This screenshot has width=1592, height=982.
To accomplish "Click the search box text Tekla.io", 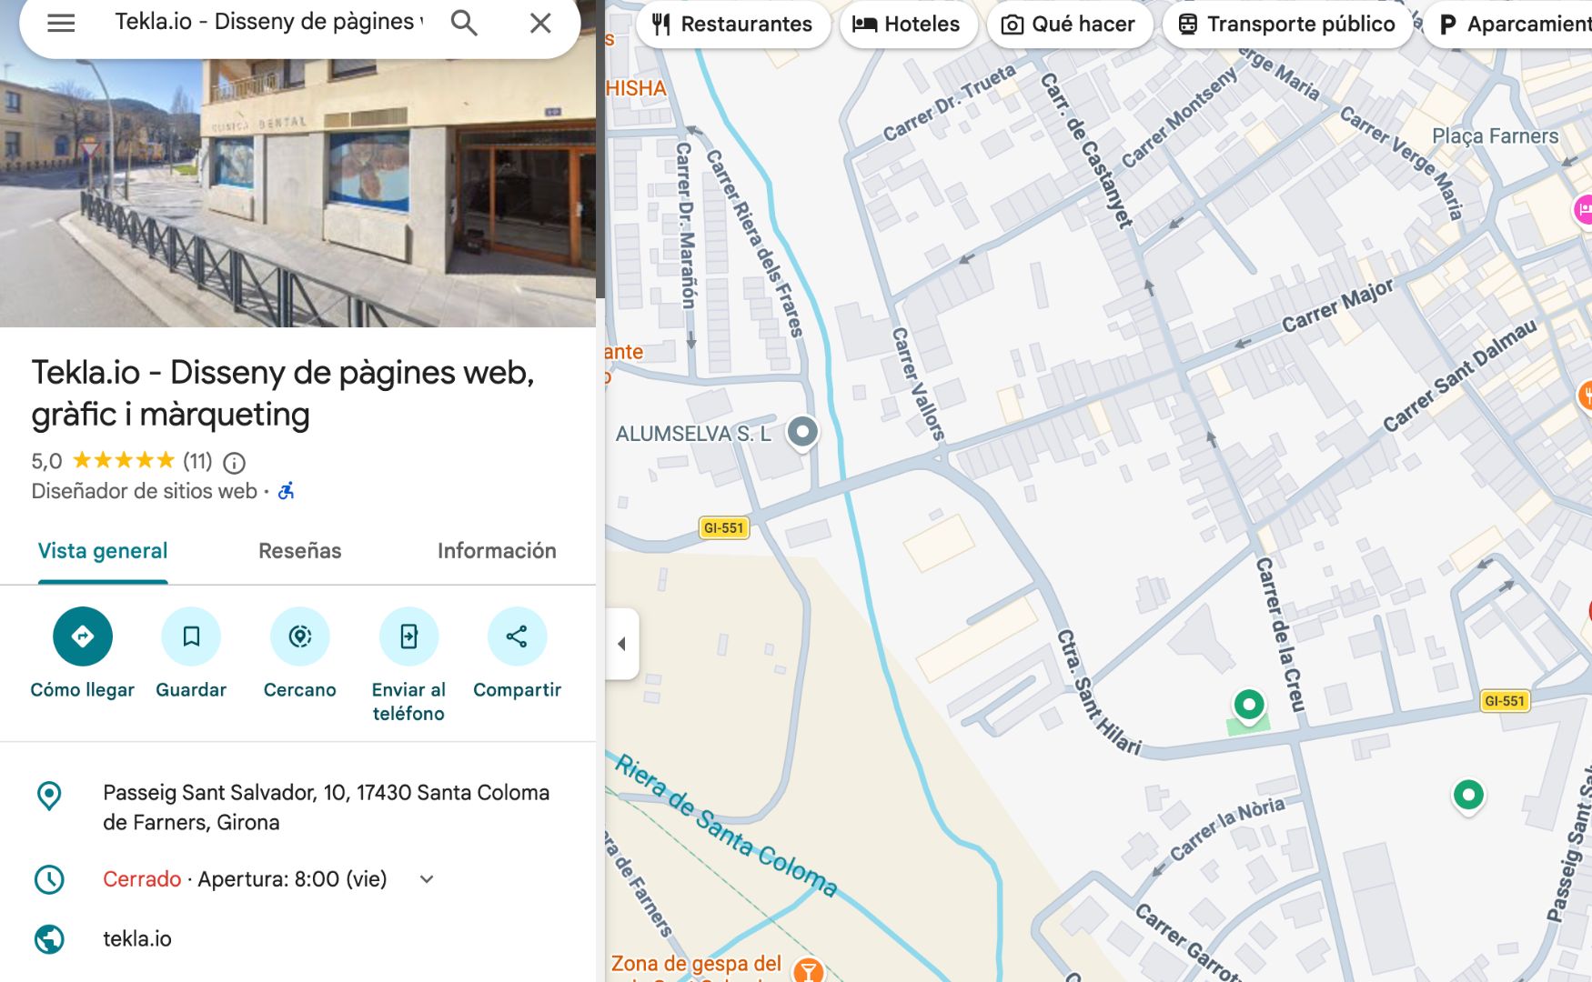I will 269,22.
